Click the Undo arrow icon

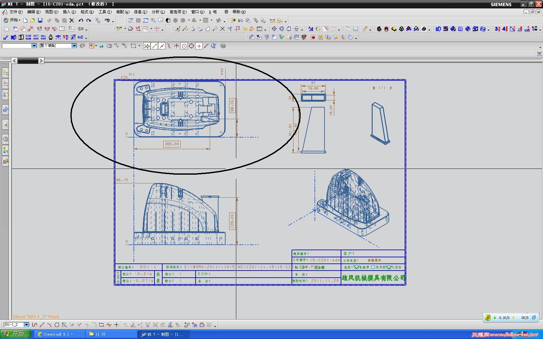point(81,20)
